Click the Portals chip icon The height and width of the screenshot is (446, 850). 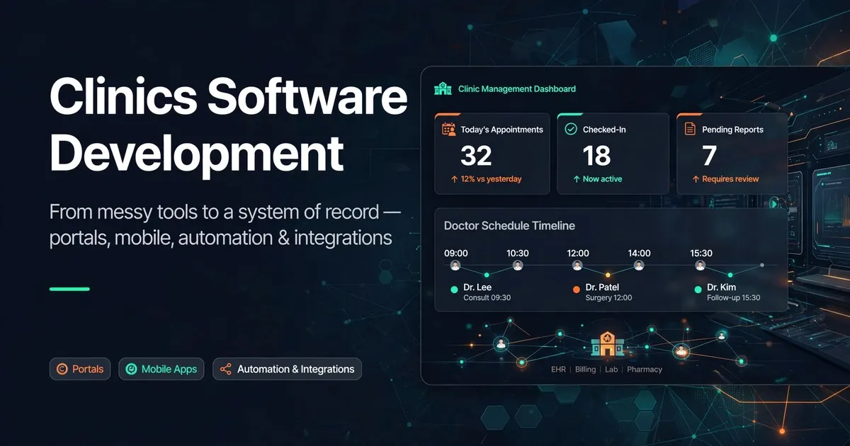[62, 369]
